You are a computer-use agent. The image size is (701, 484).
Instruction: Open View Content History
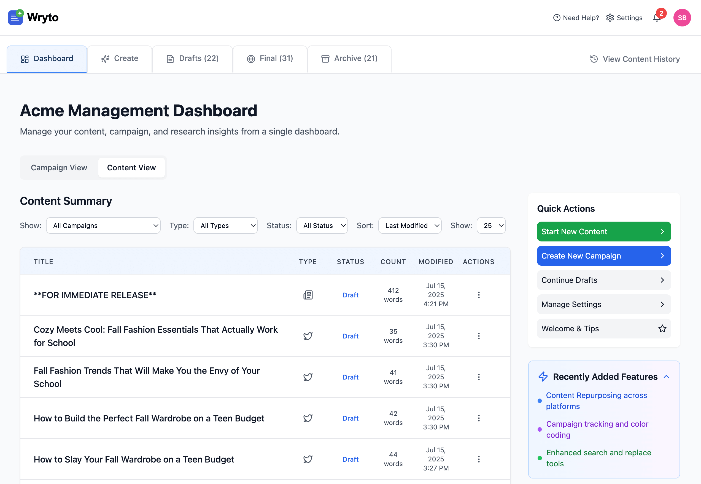(x=635, y=59)
